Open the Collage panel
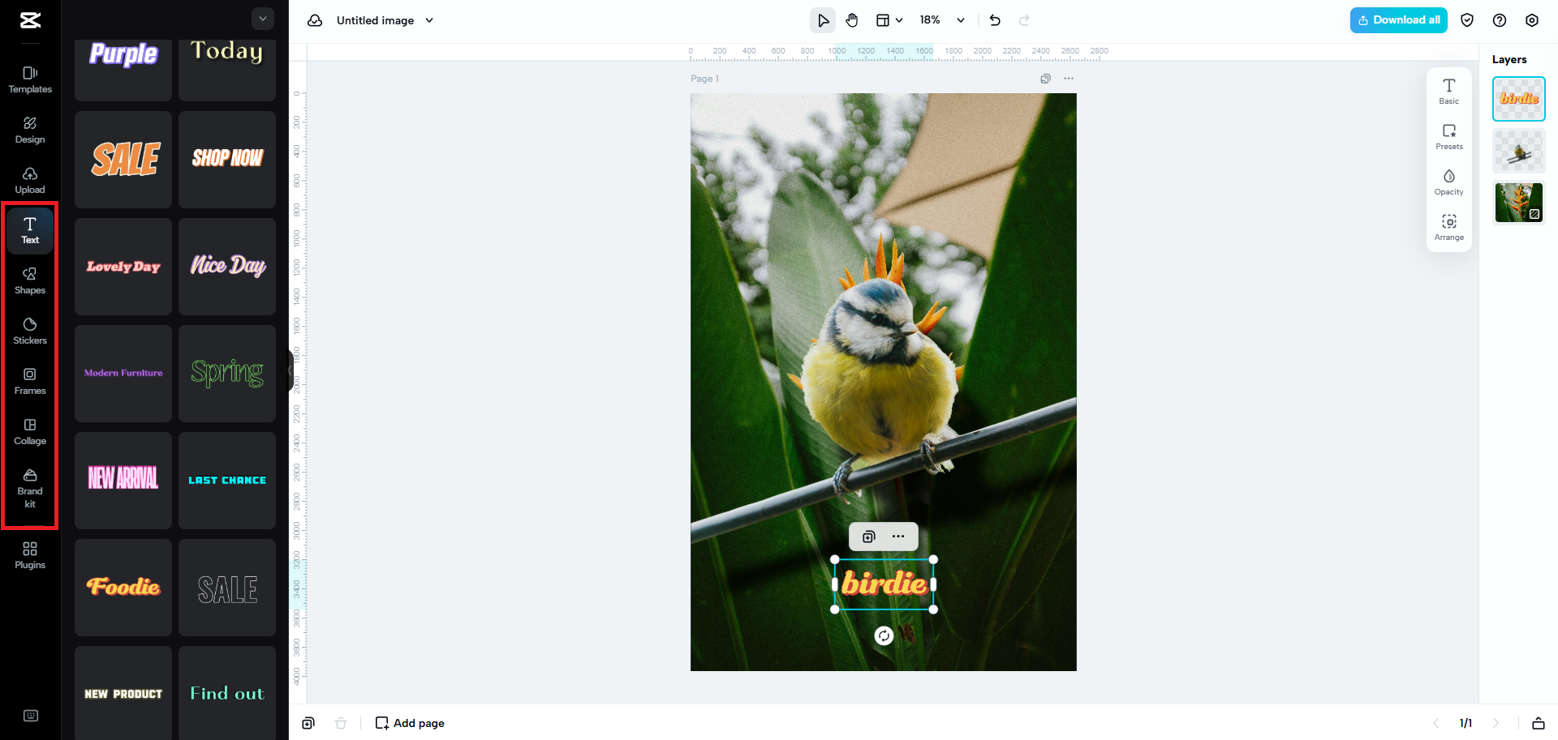The height and width of the screenshot is (740, 1558). point(29,431)
